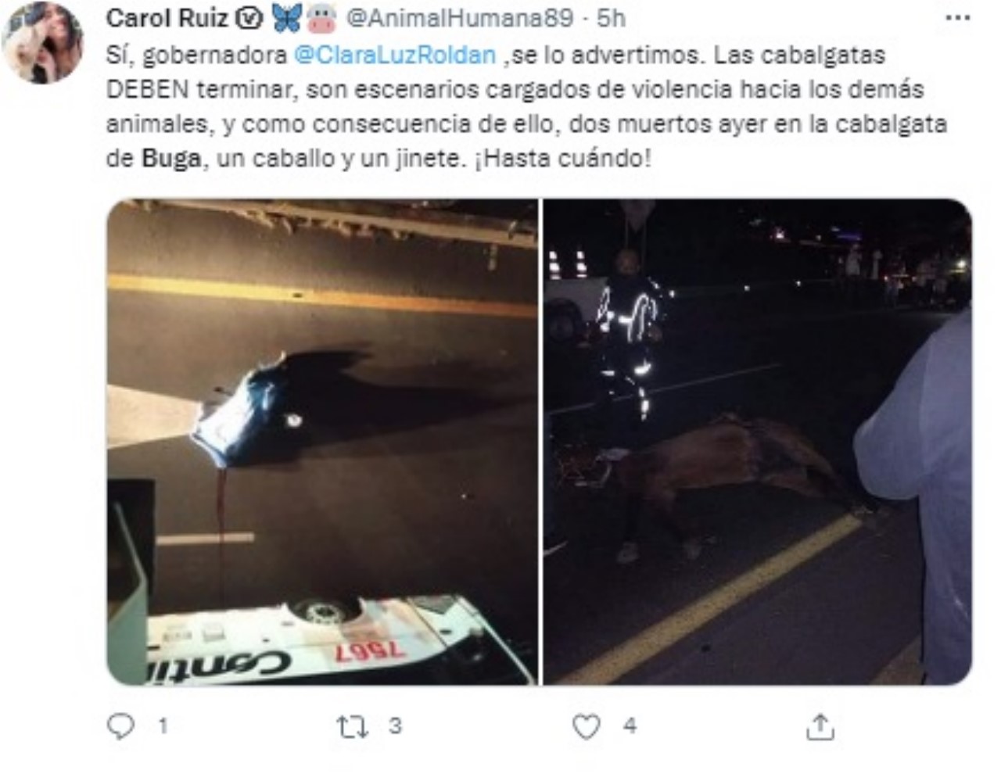This screenshot has height=781, width=1001.
Task: Click the verified badge next to Carol Ruiz
Action: [249, 18]
